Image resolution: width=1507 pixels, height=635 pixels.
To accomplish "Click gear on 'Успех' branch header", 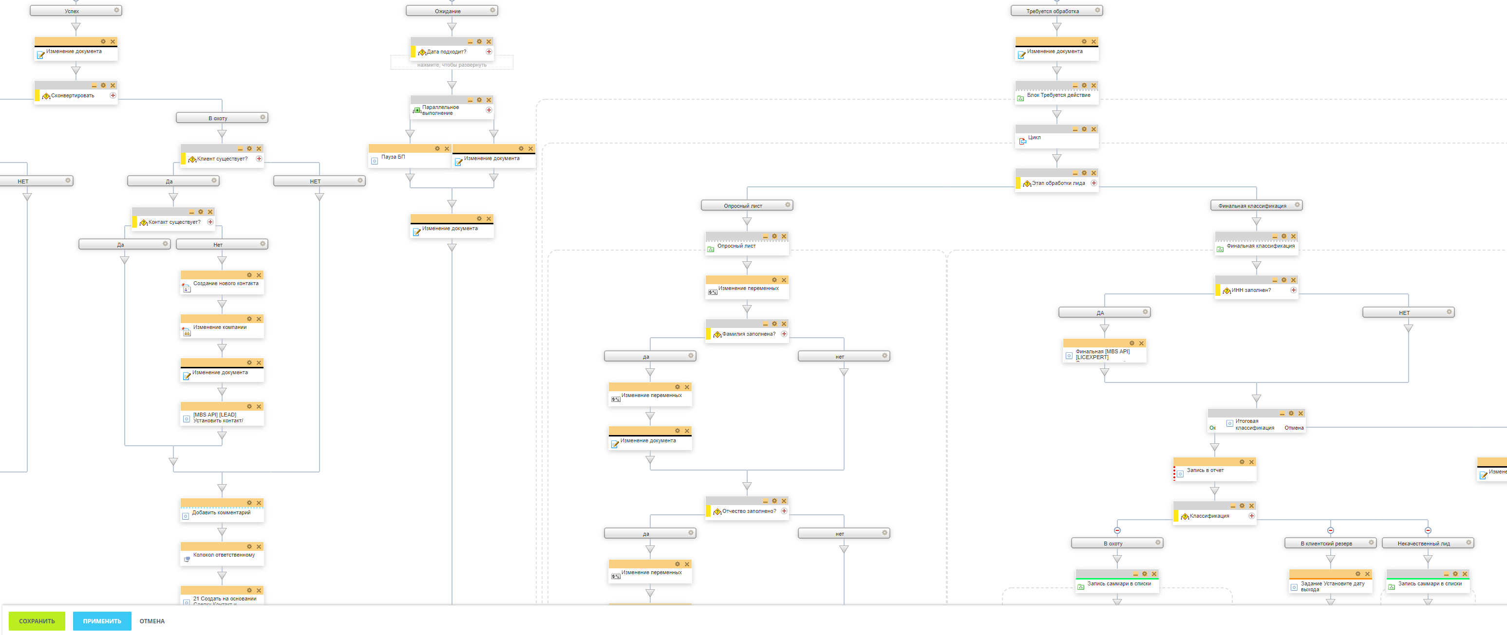I will (116, 10).
